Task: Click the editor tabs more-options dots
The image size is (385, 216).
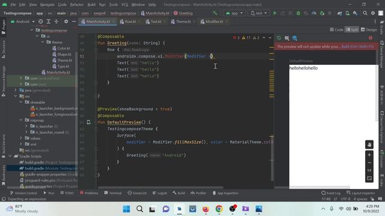Action: (375, 22)
